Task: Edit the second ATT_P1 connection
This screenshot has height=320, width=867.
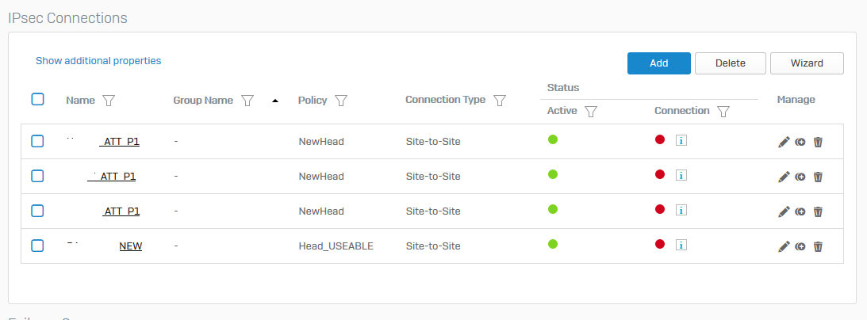Action: [784, 177]
